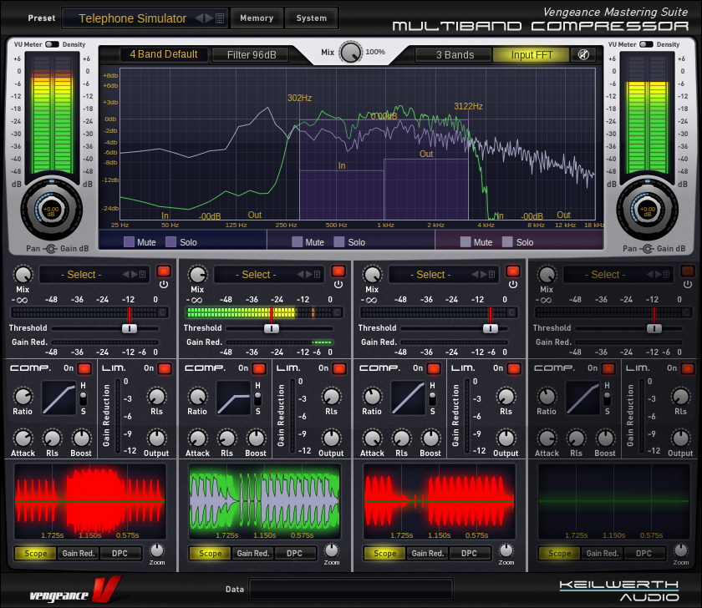Click the Input FFT button
702x608 pixels.
pos(532,54)
